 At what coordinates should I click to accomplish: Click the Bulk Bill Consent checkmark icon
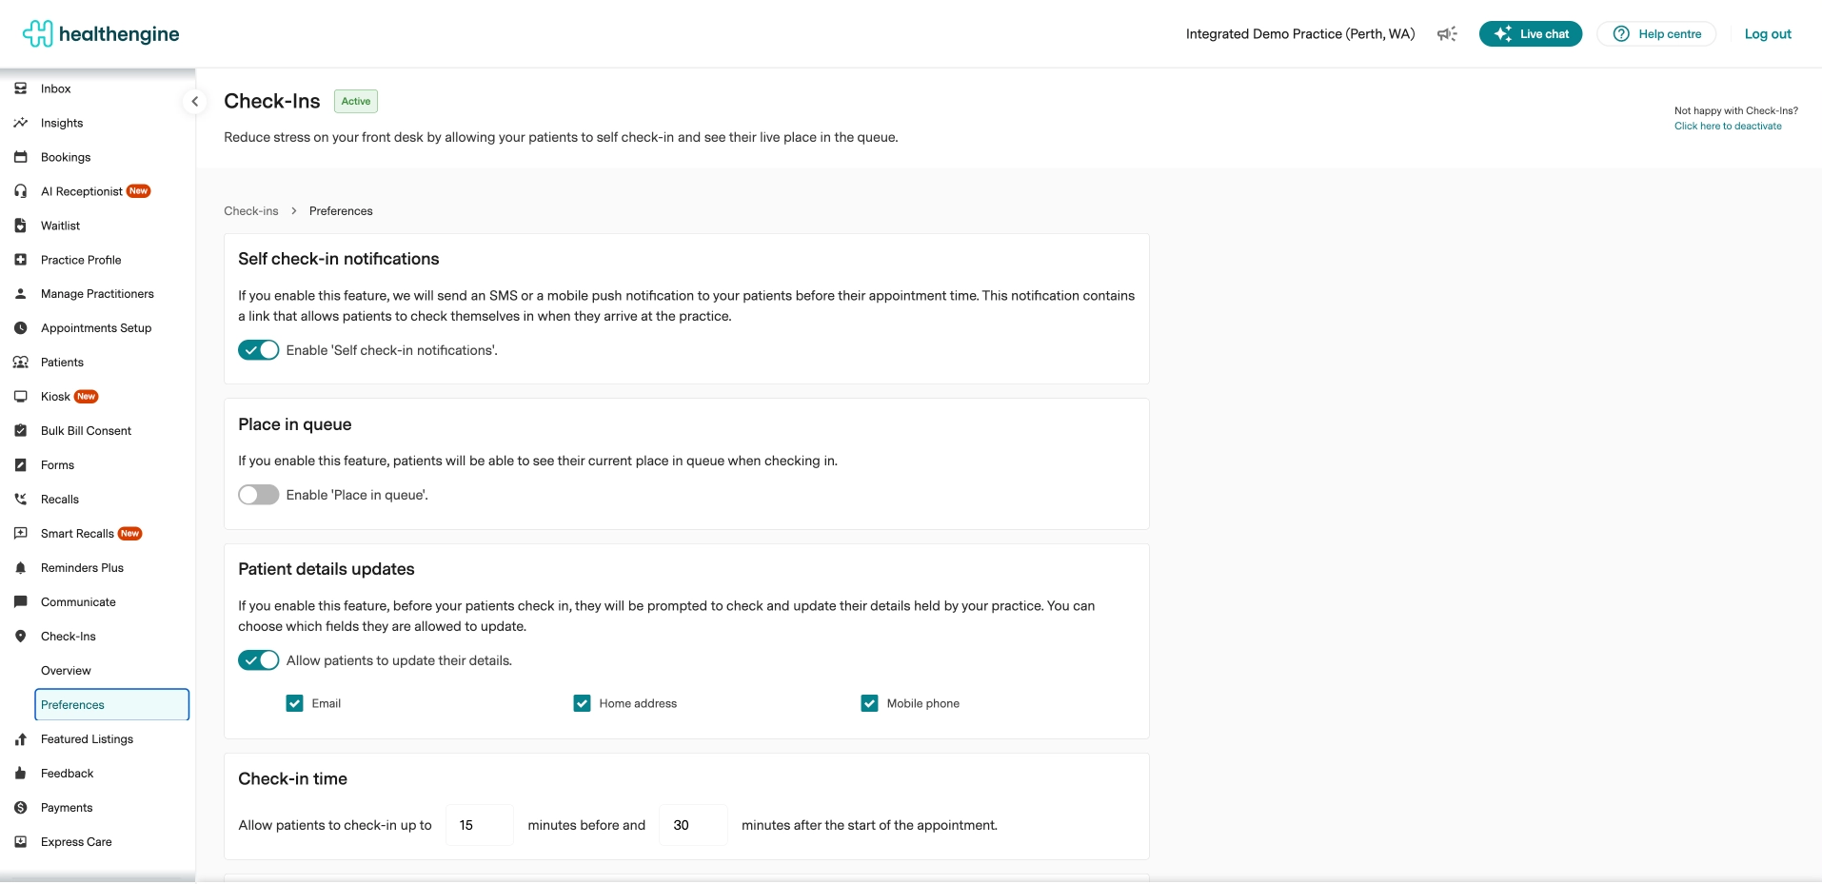(x=20, y=431)
